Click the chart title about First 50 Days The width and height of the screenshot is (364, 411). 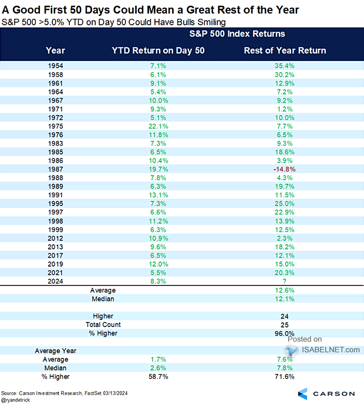tap(150, 10)
